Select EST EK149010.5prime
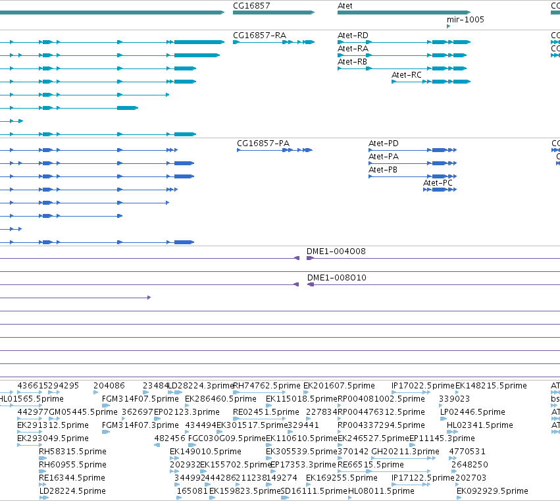This screenshot has height=501, width=560. coord(205,452)
